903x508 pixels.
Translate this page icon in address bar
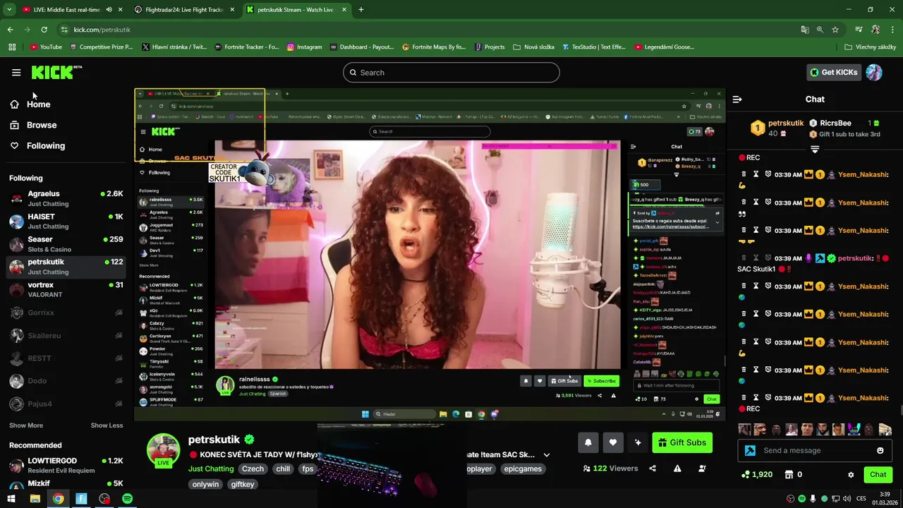(805, 30)
